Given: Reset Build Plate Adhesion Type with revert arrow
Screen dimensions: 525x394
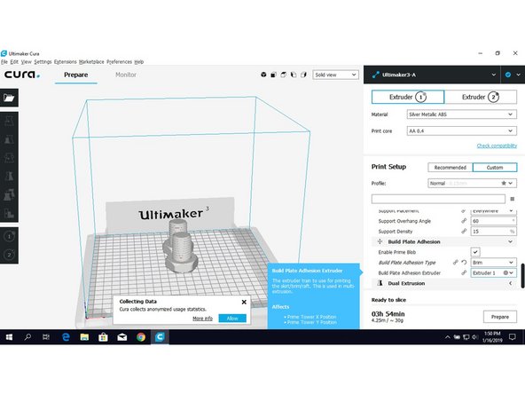Looking at the screenshot, I should click(464, 263).
